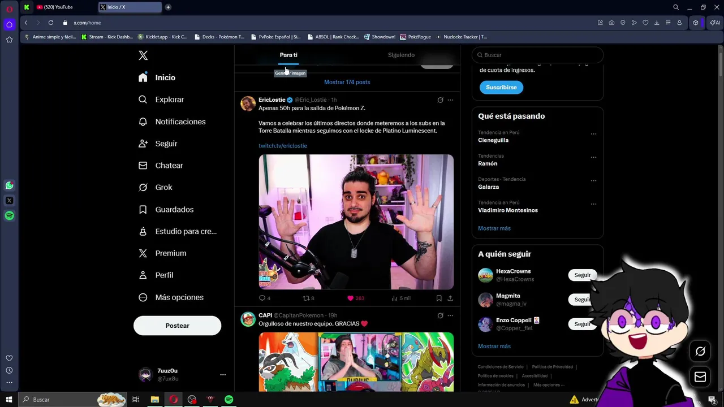Open Premium in the sidebar
This screenshot has width=724, height=407.
163,253
